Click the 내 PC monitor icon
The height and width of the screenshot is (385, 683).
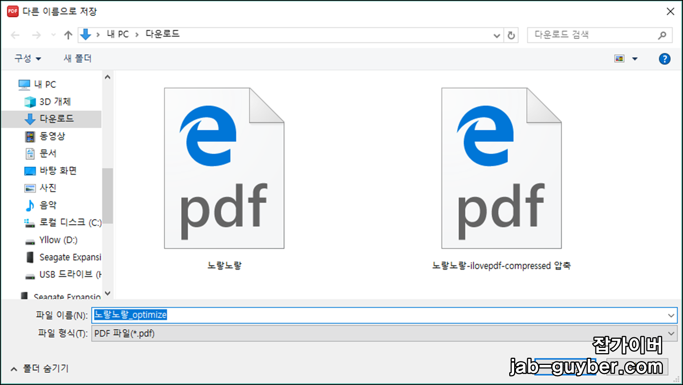[24, 85]
